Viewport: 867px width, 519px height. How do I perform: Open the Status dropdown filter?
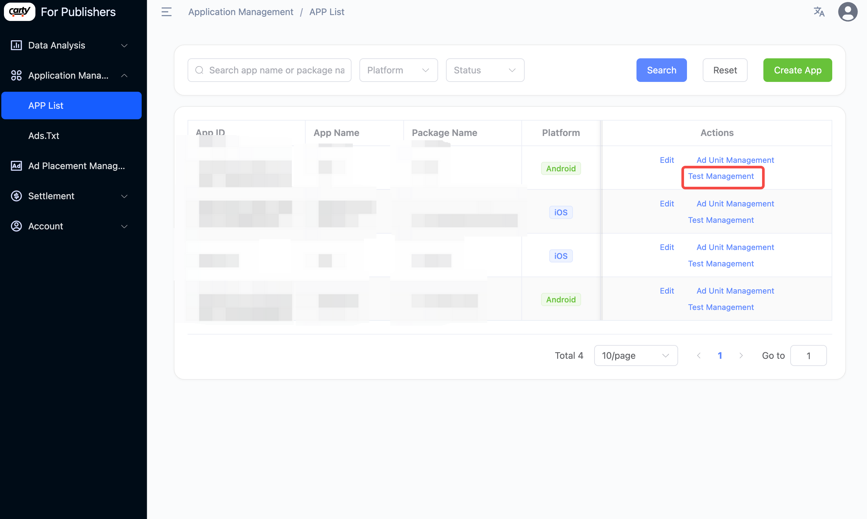(485, 70)
